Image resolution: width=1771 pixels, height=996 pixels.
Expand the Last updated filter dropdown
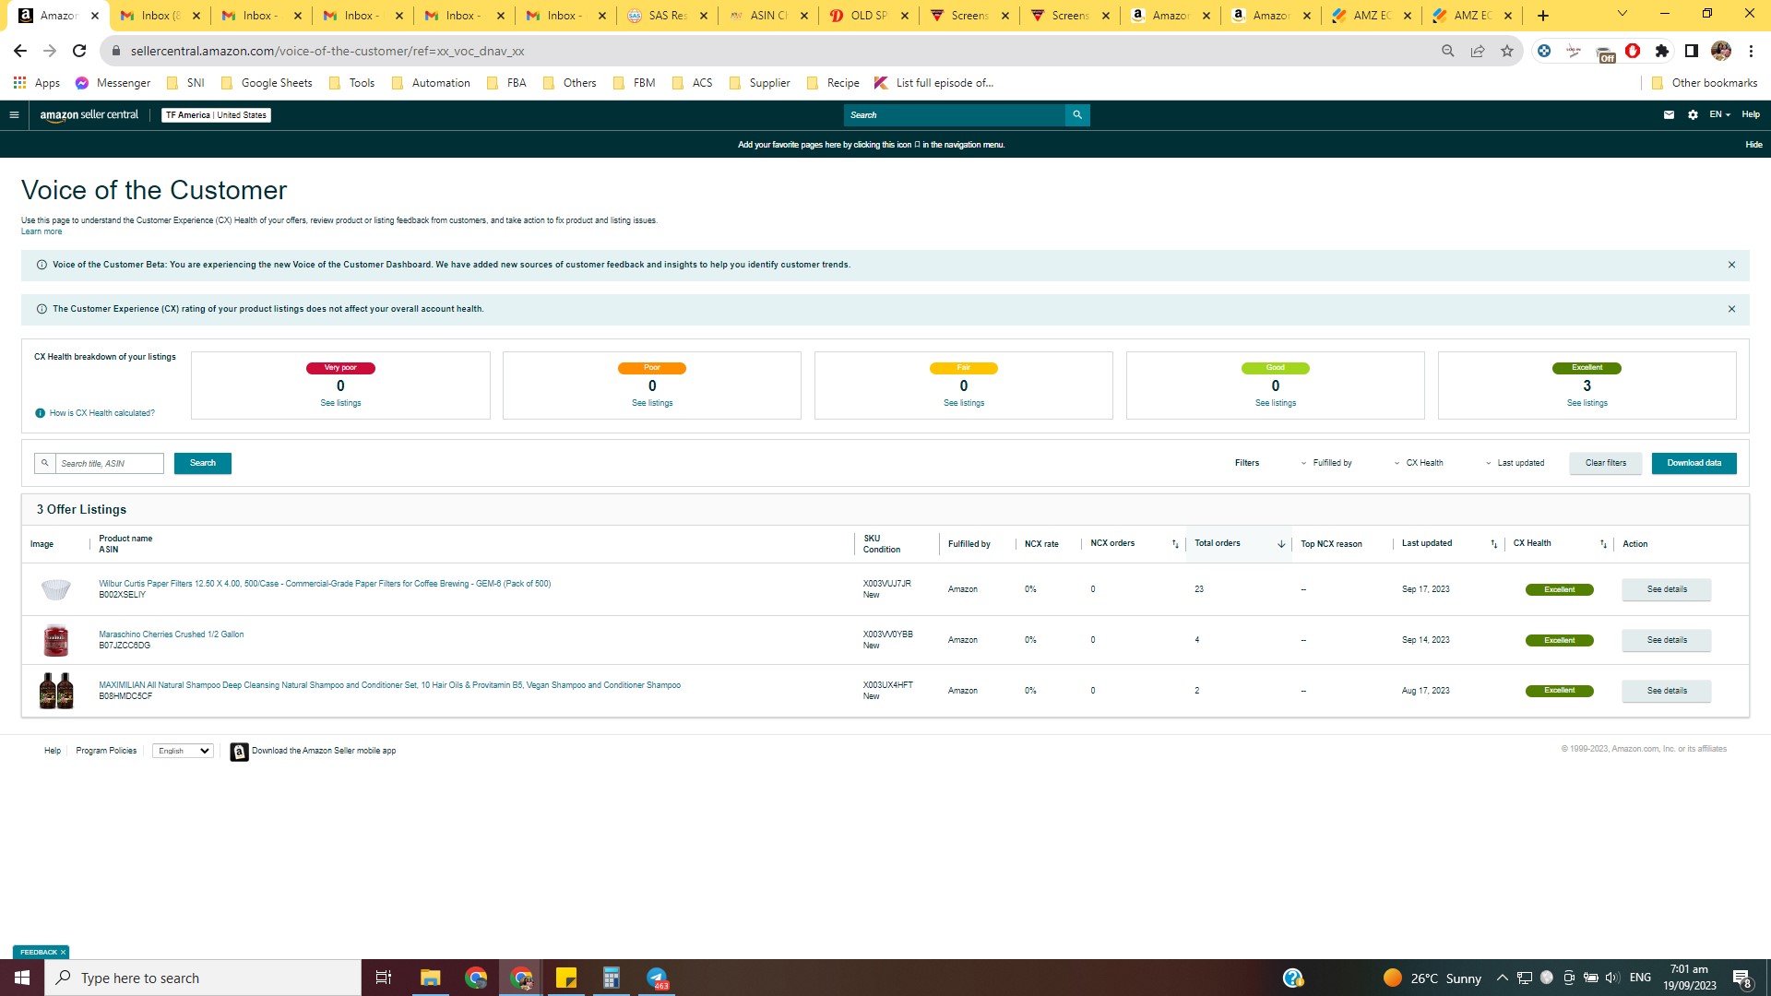[x=1515, y=463]
